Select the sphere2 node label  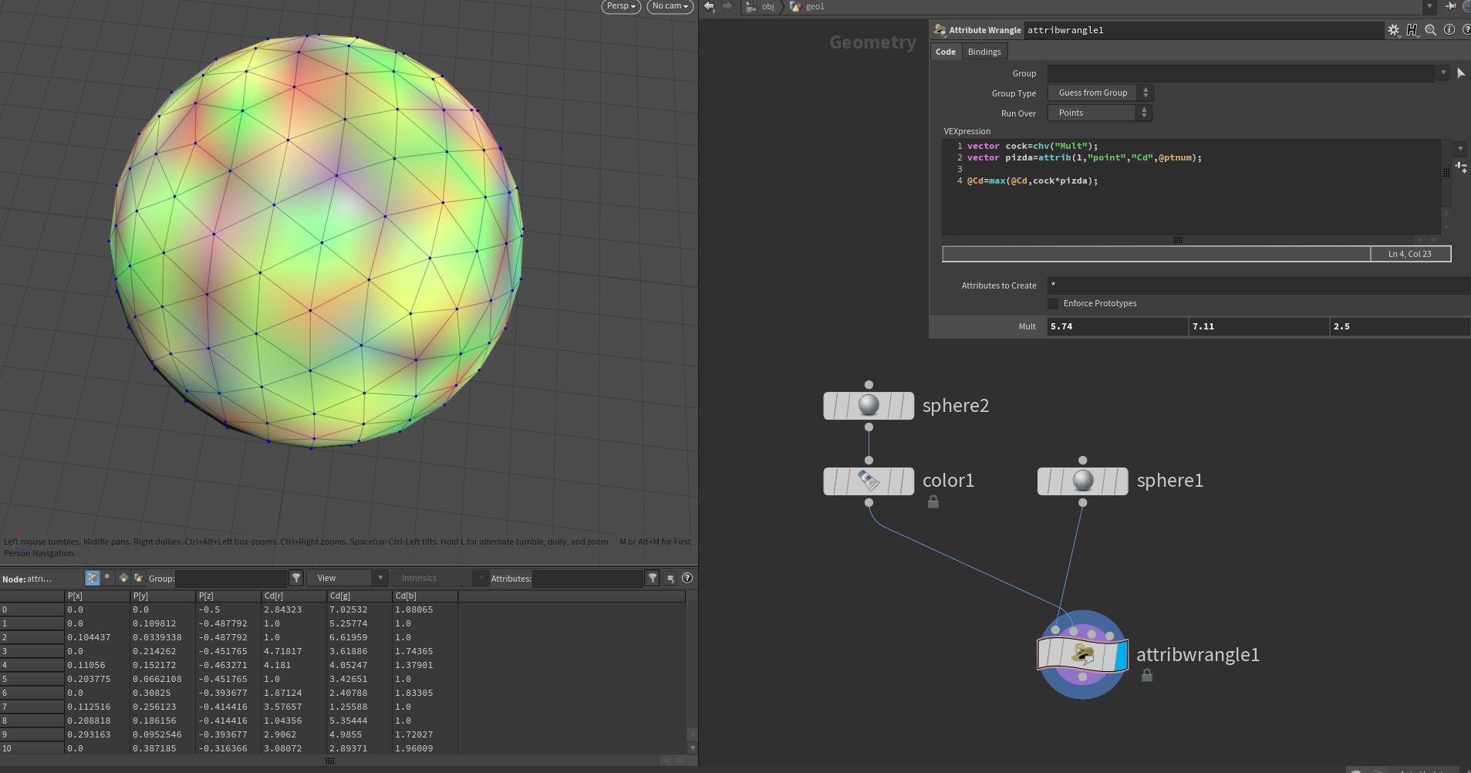956,406
